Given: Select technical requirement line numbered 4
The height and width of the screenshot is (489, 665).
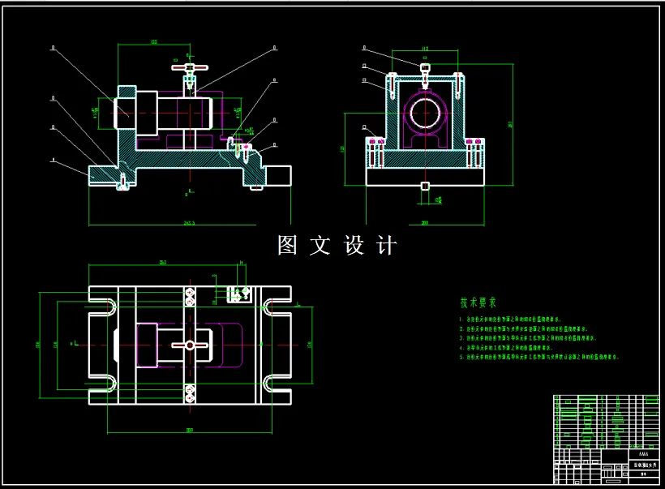Looking at the screenshot, I should pyautogui.click(x=506, y=347).
